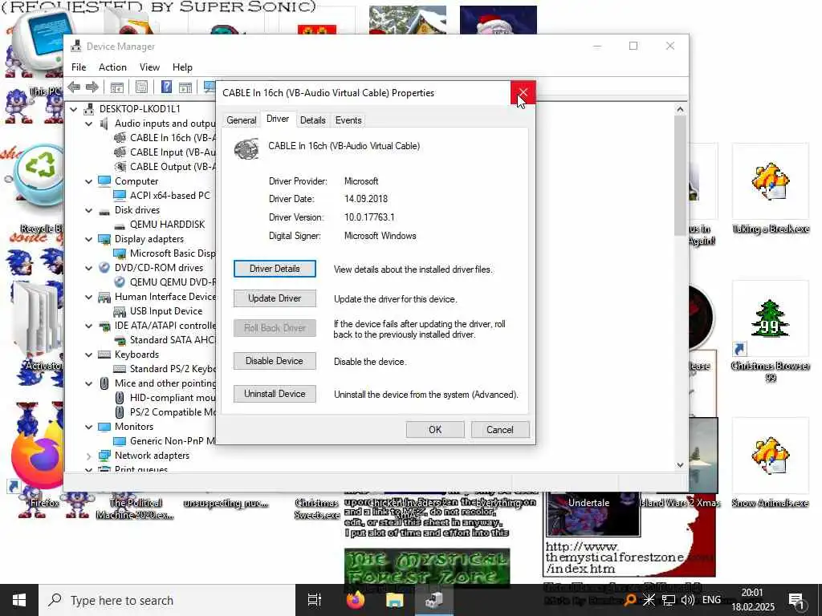822x616 pixels.
Task: Click the Device Manager scroll-down arrow
Action: coord(680,464)
